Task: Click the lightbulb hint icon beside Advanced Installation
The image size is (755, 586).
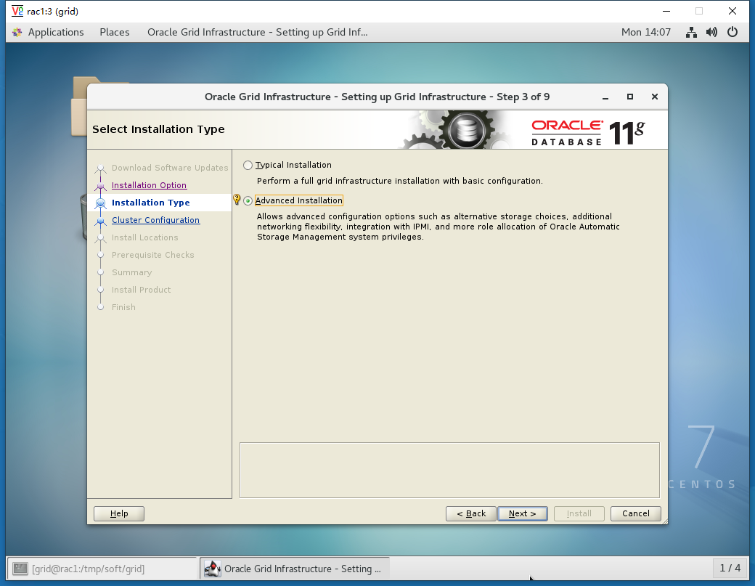Action: (x=237, y=200)
